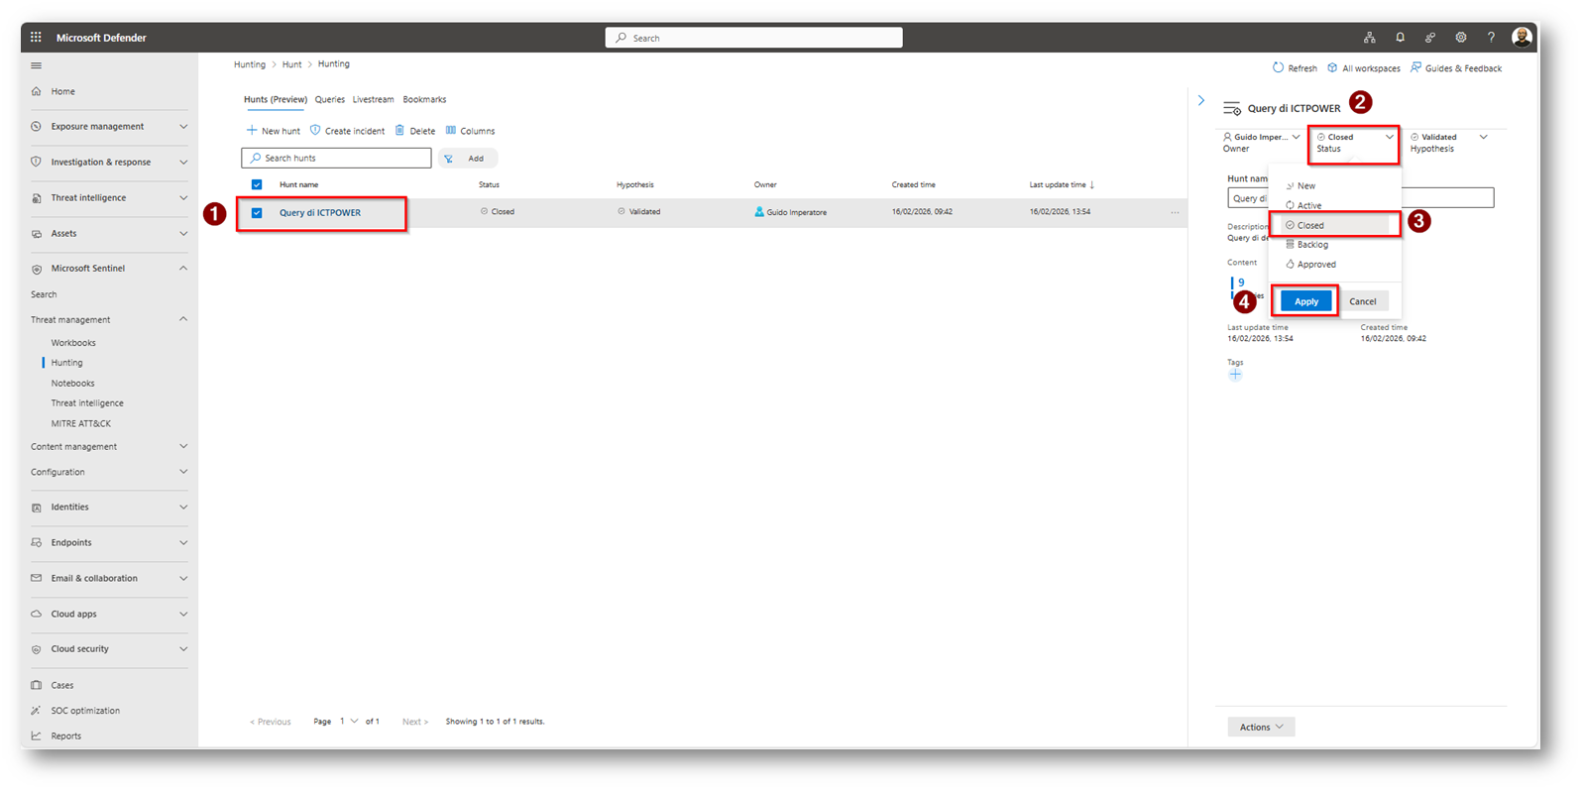The height and width of the screenshot is (791, 1582).
Task: Click the filter funnel Add button
Action: pos(468,159)
